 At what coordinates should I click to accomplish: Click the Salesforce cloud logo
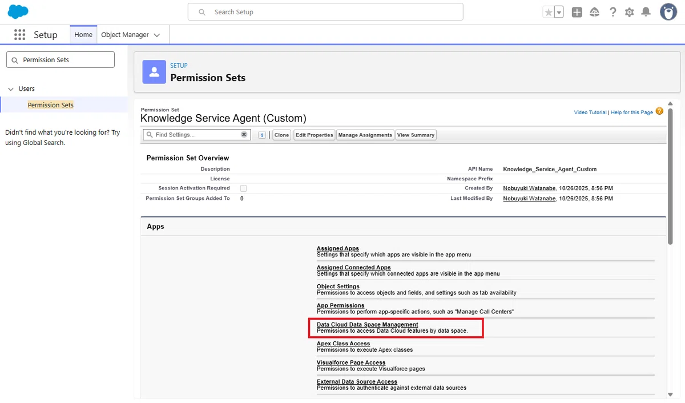18,11
